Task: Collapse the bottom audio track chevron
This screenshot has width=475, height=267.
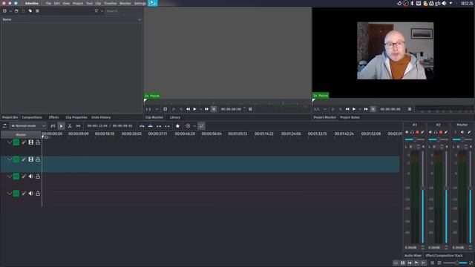Action: (x=10, y=193)
